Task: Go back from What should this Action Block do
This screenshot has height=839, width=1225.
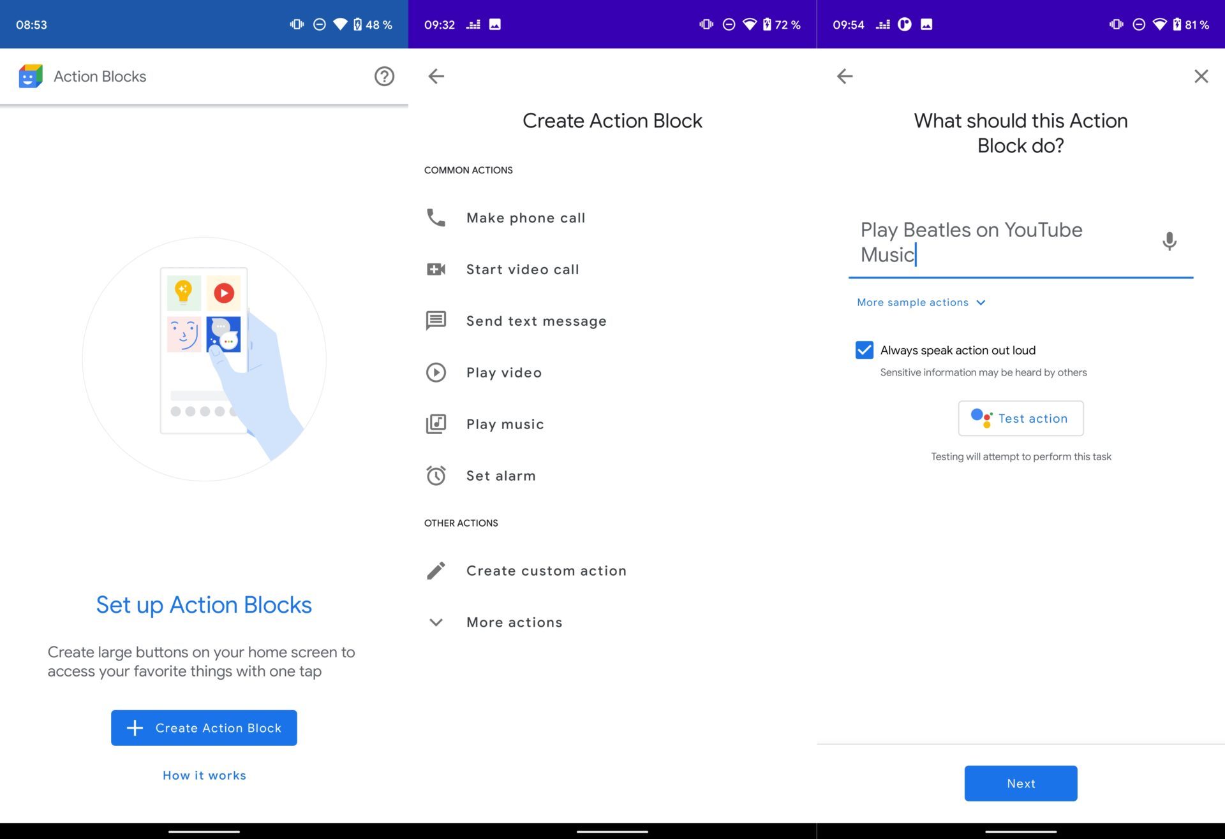Action: coord(844,77)
